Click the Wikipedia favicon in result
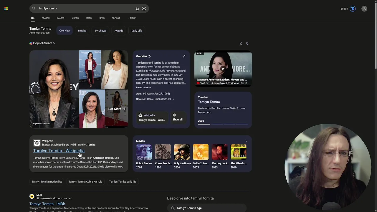 [x=37, y=143]
